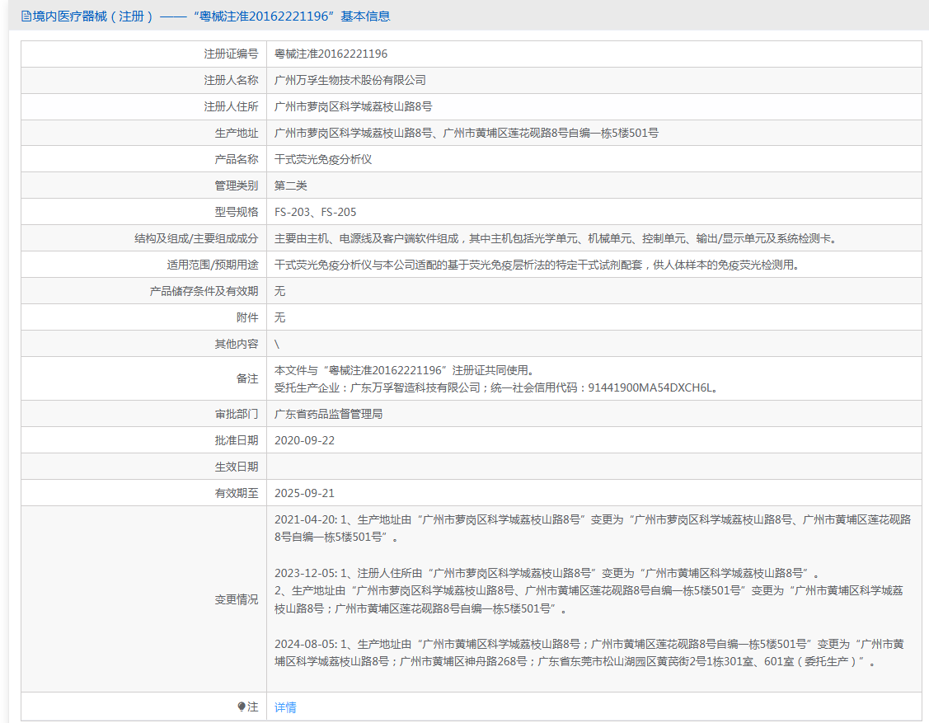Click registration number value 粤械注准20162221196
Viewport: 929px width, 723px height.
point(331,54)
